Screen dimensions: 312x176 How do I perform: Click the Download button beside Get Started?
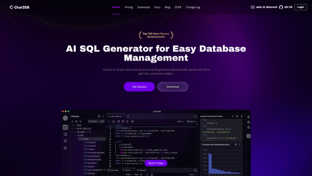pyautogui.click(x=173, y=87)
